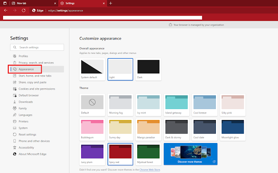Switch to the Mystical forest theme
Viewport: 278px width, 173px height.
click(x=149, y=154)
